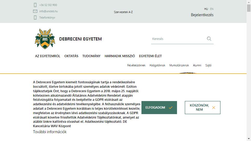Open the info@unideb.hu email link
The width and height of the screenshot is (251, 141).
click(x=48, y=11)
